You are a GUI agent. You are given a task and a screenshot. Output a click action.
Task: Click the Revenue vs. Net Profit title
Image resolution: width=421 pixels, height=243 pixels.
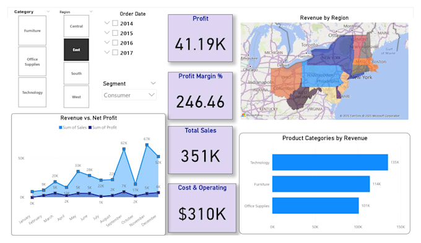[x=89, y=117]
